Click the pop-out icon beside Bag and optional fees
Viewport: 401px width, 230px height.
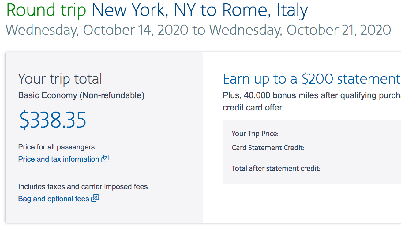[x=95, y=198]
